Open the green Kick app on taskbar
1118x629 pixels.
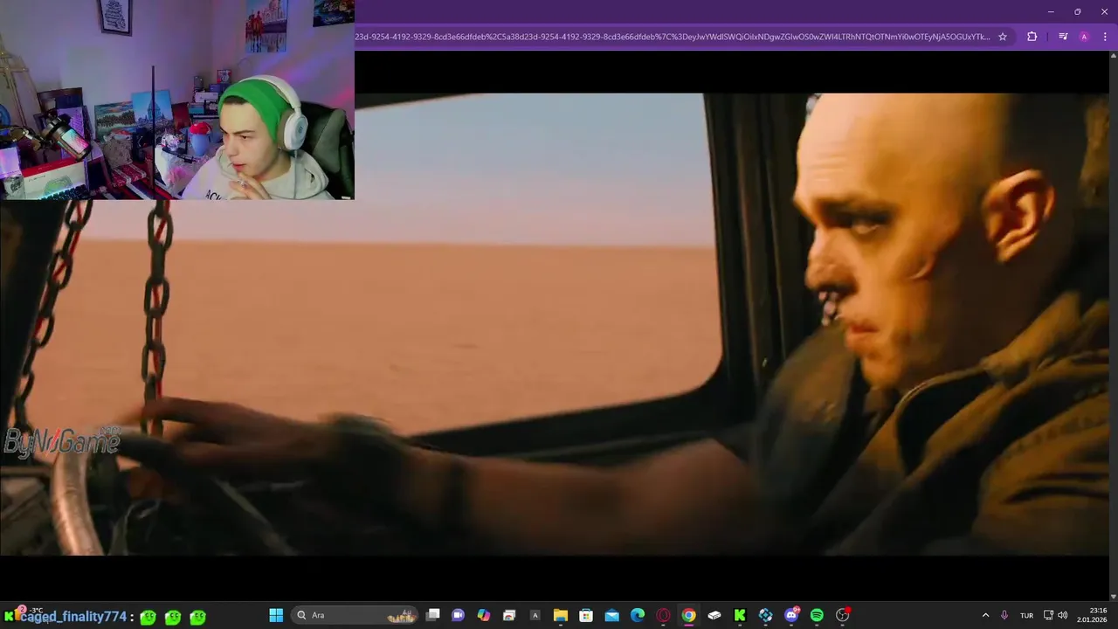740,615
